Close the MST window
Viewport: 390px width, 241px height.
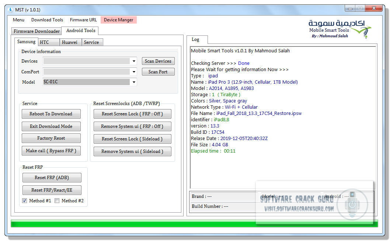tap(373, 8)
